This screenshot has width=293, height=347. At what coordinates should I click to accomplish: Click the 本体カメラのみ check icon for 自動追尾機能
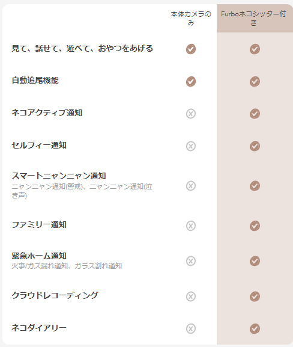(x=191, y=81)
